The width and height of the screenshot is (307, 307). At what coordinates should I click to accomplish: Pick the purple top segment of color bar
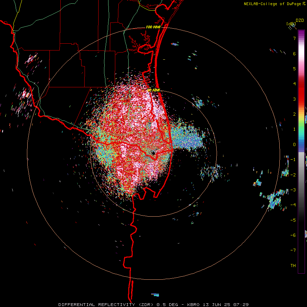point(301,34)
